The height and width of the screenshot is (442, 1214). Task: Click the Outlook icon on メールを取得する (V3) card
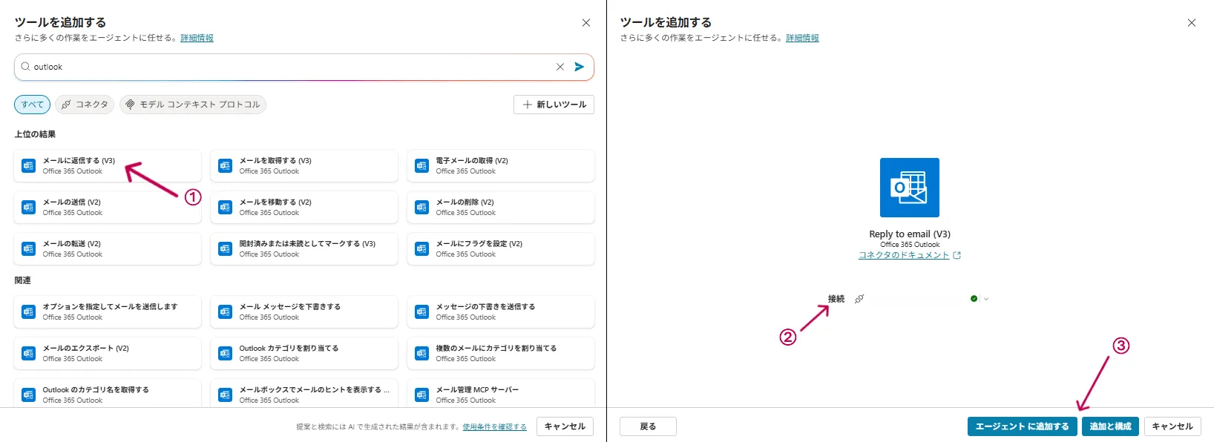(225, 166)
